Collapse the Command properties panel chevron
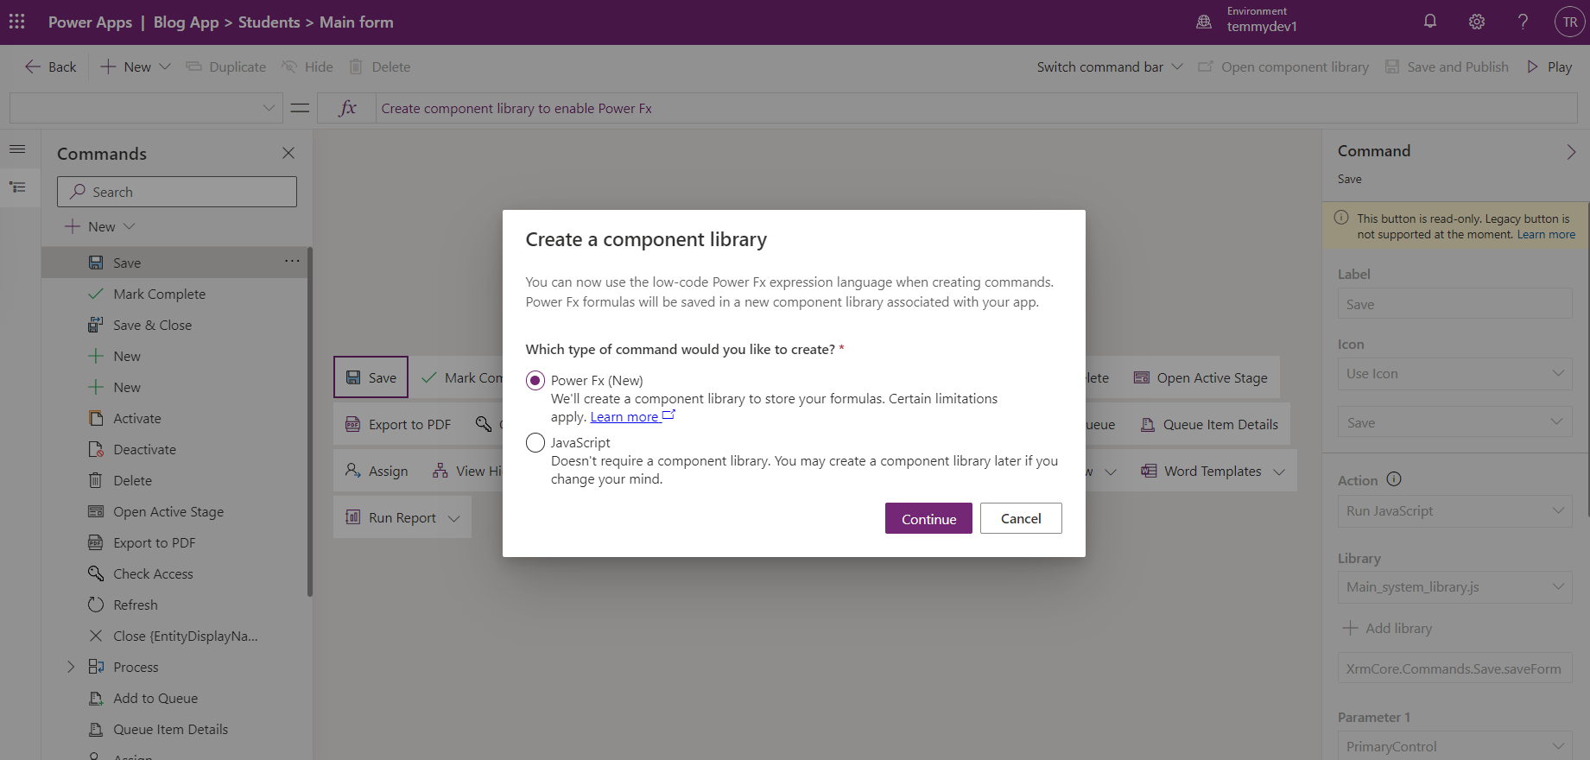 [1571, 152]
